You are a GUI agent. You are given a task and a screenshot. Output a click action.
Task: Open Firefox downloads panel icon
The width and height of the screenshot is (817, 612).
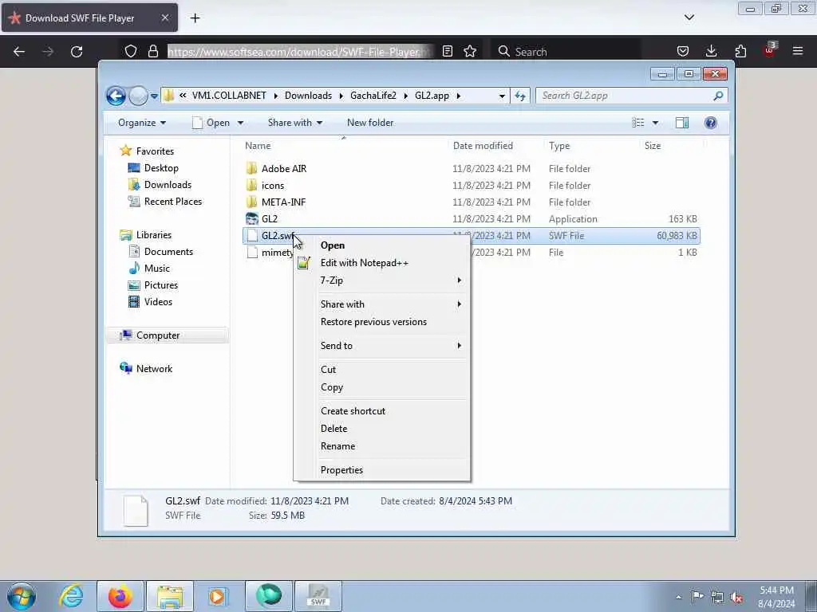(x=711, y=51)
